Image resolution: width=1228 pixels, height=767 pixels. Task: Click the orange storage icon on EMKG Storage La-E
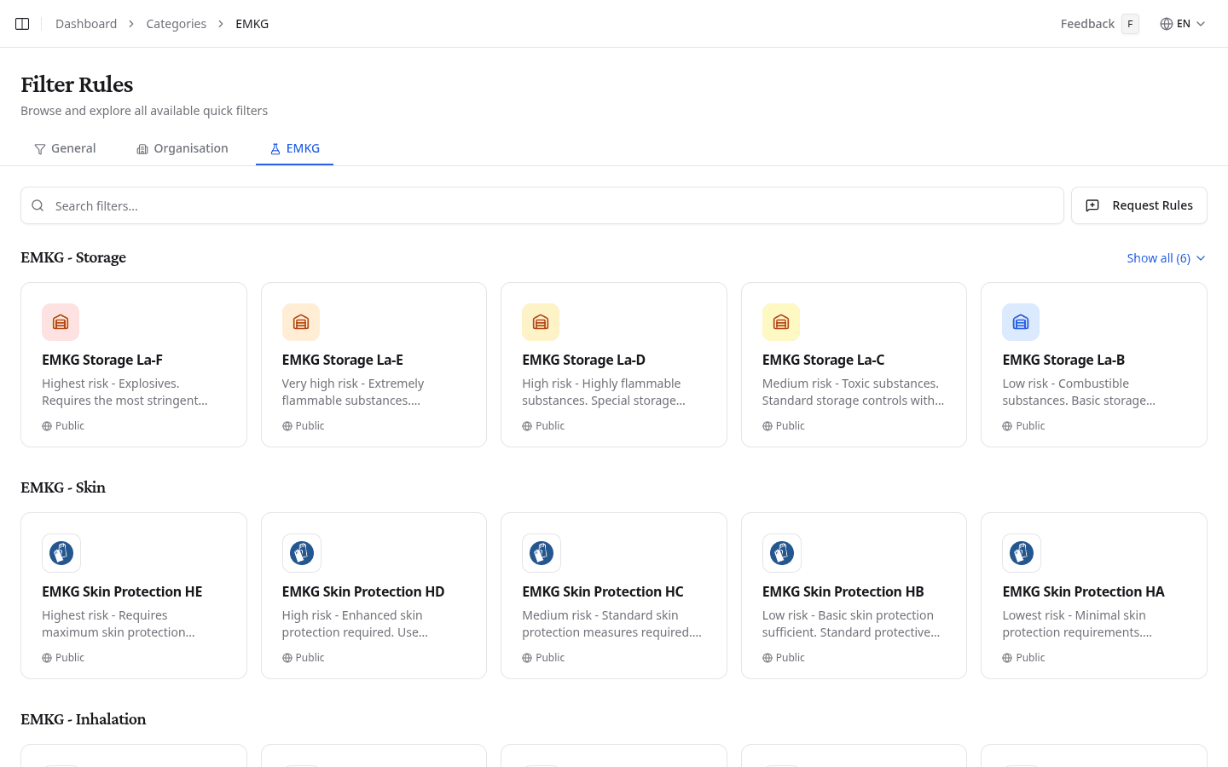(301, 322)
